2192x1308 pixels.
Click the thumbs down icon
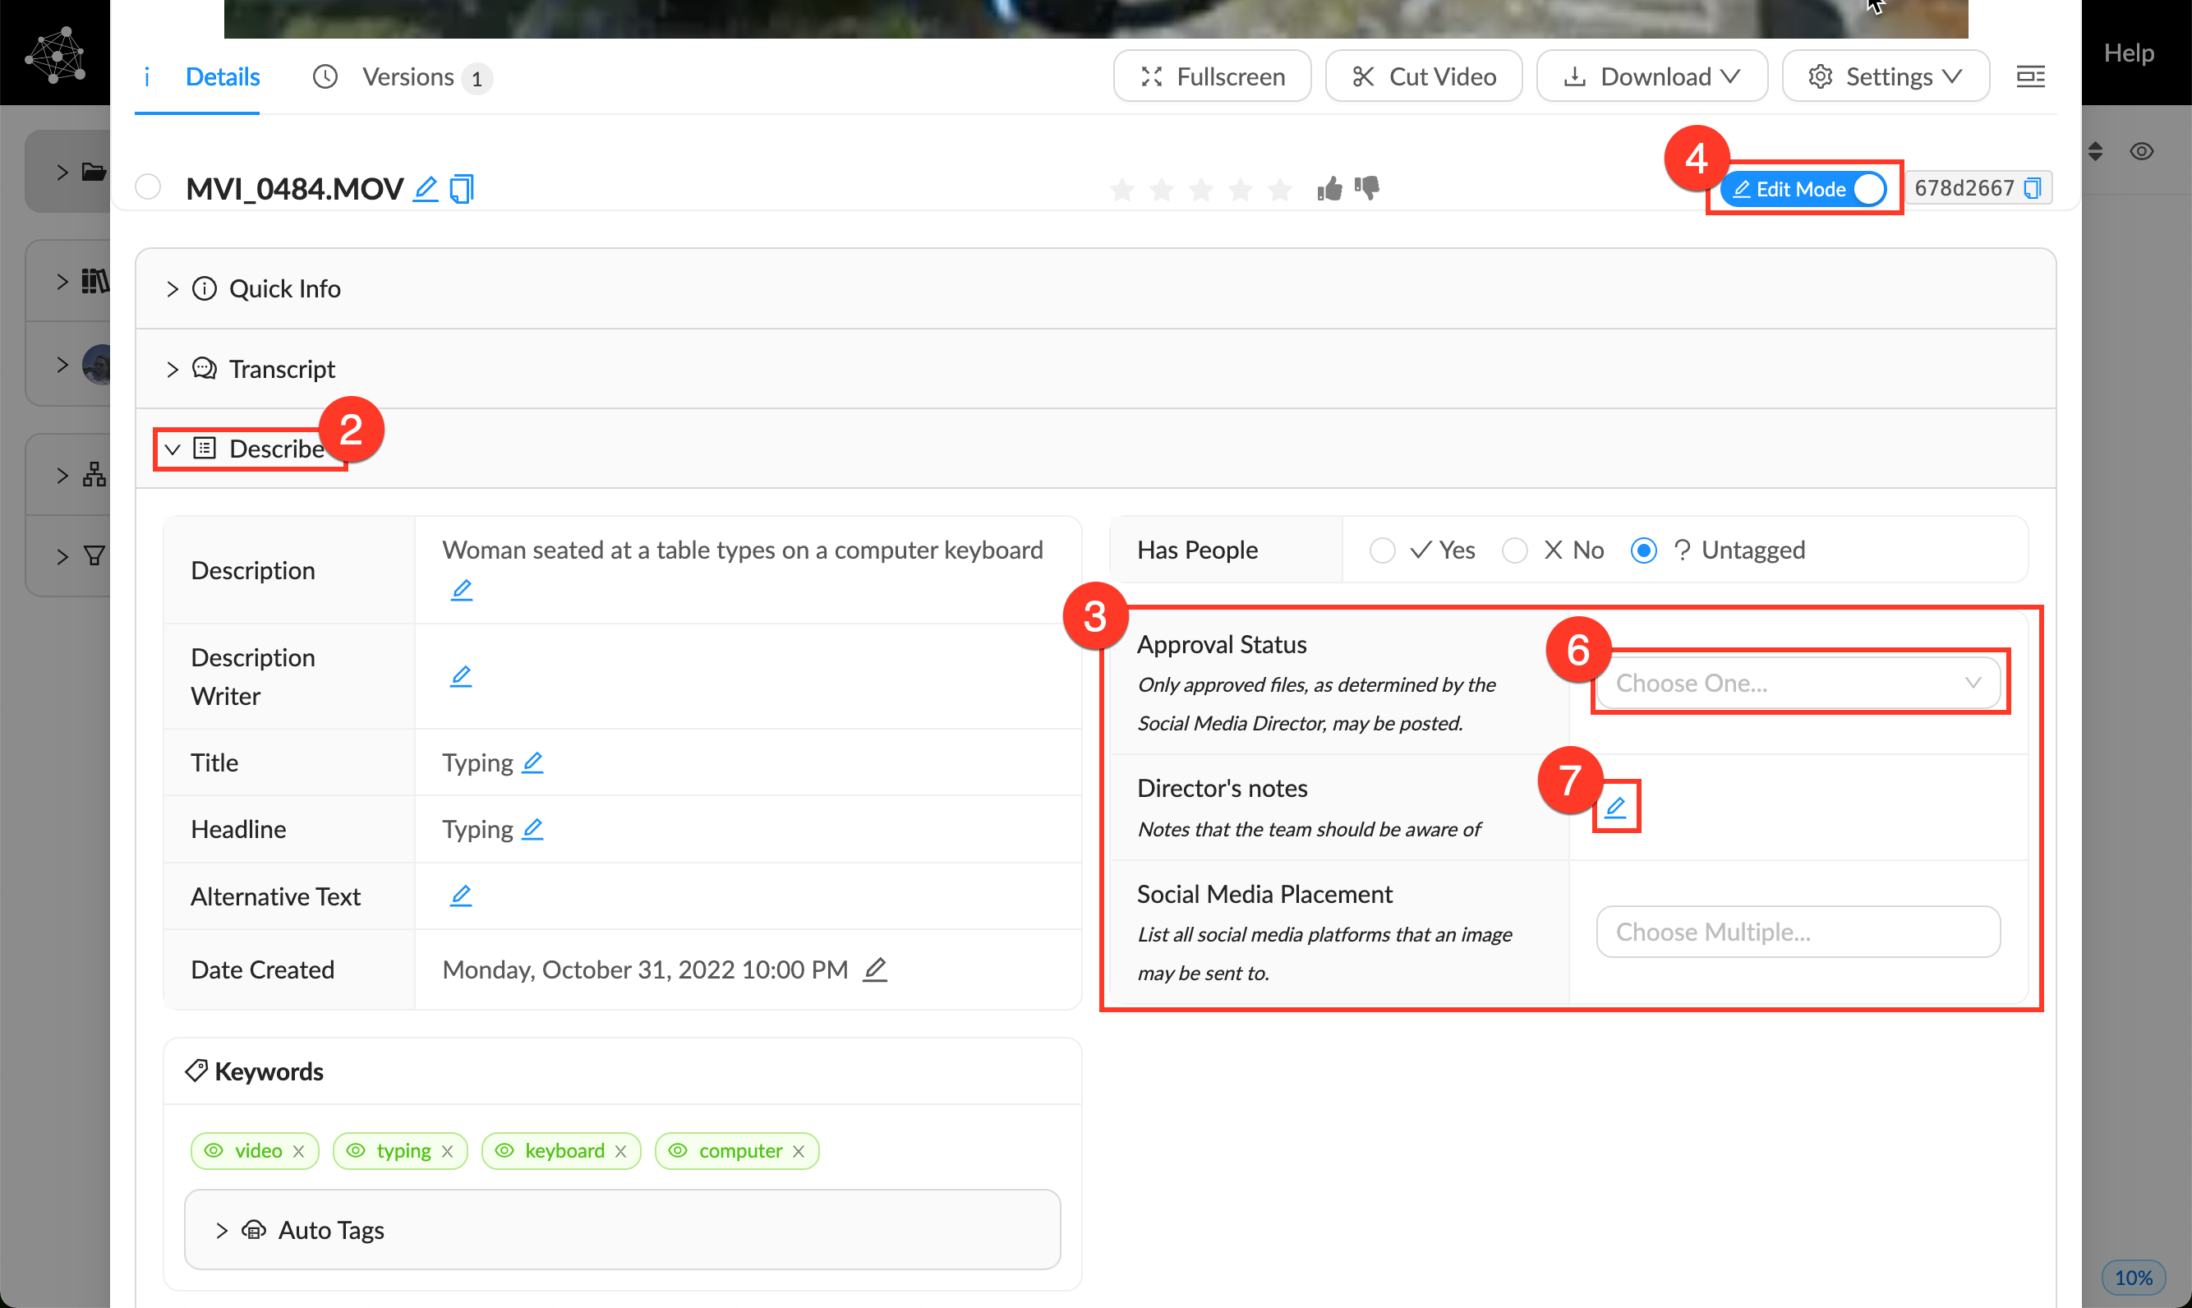pos(1367,188)
